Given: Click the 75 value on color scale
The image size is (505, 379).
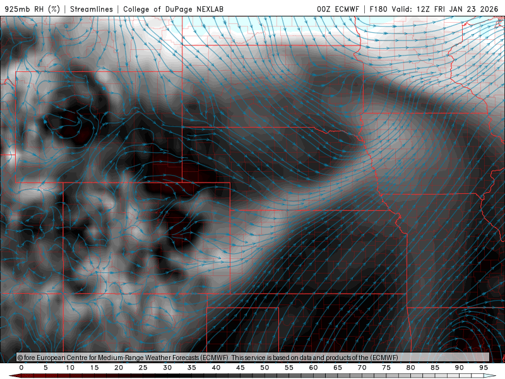Looking at the screenshot, I should (x=386, y=368).
